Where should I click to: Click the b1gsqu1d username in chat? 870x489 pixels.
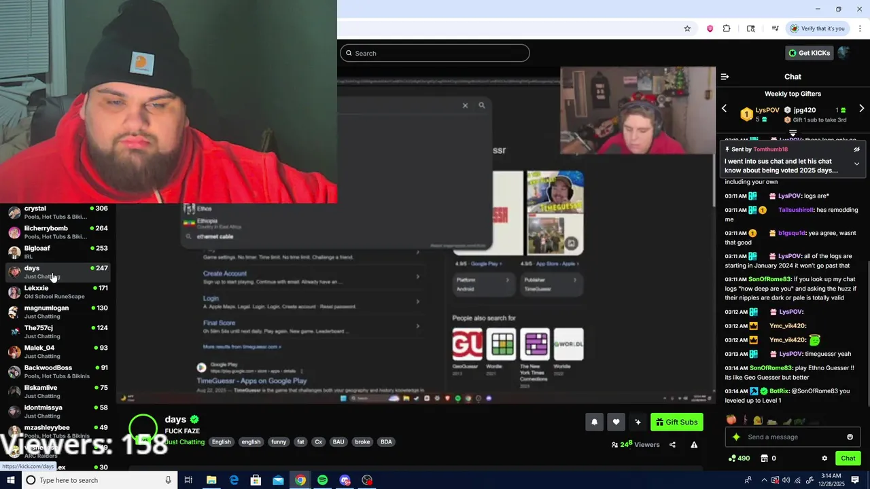[792, 233]
